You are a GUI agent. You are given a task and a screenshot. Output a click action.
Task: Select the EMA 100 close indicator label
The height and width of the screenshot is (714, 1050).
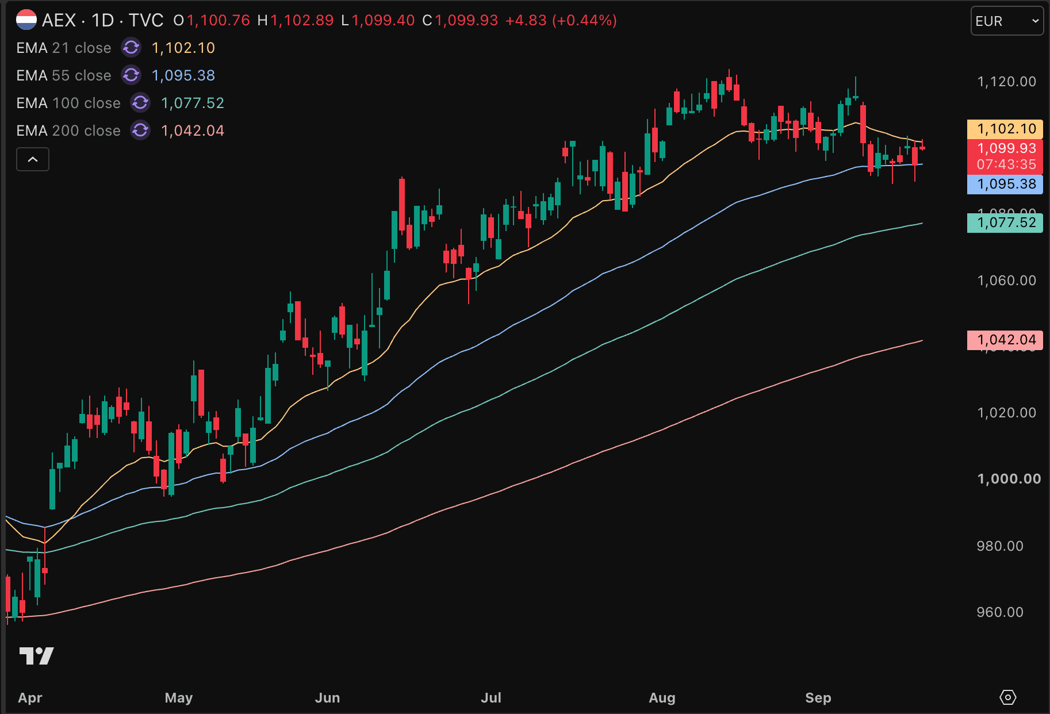point(68,103)
